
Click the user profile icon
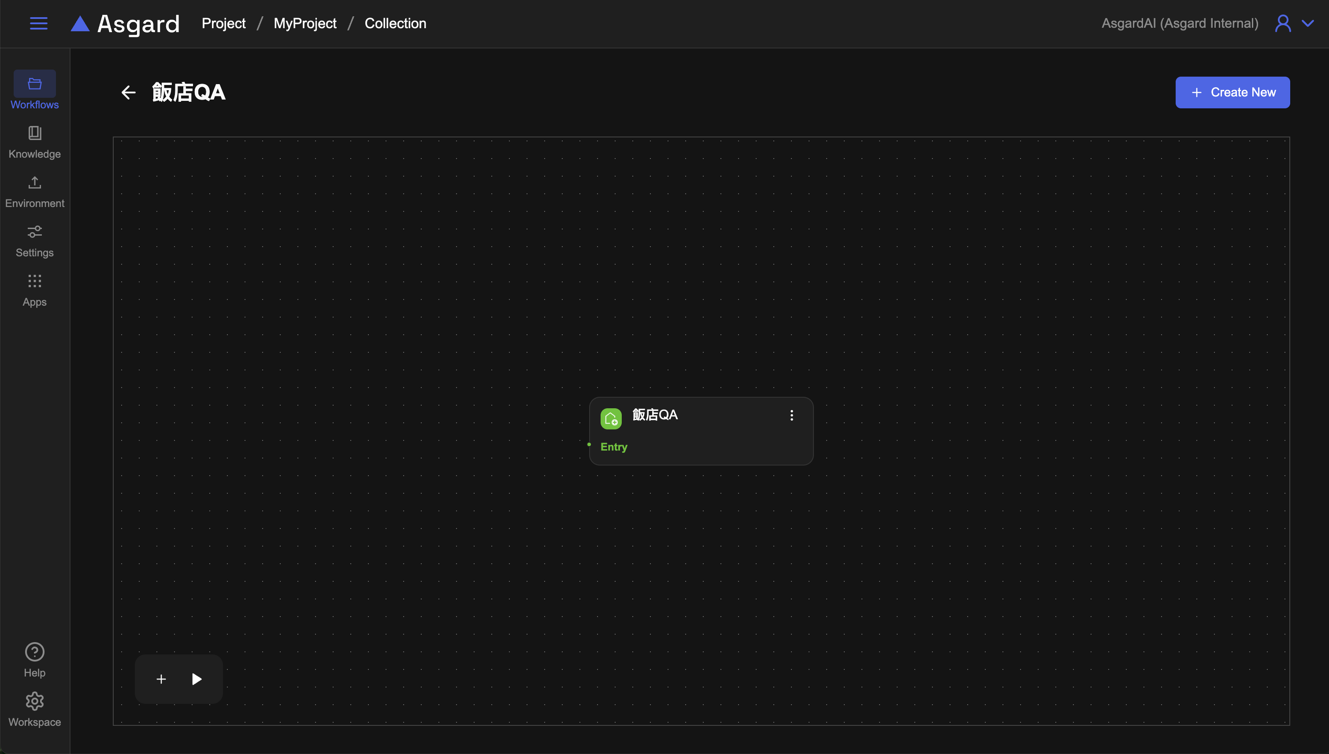(x=1283, y=23)
